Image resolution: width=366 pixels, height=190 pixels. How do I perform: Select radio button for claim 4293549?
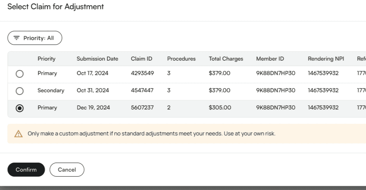[19, 74]
